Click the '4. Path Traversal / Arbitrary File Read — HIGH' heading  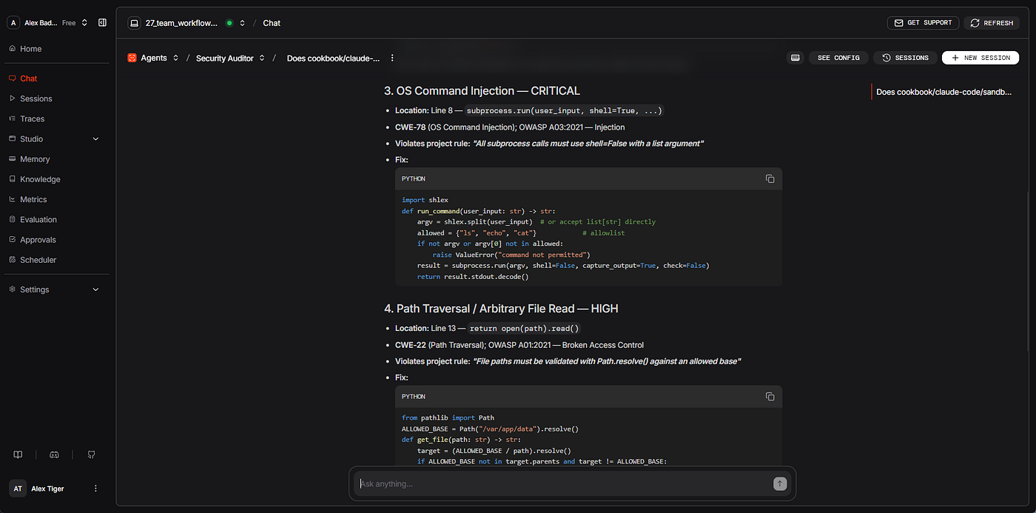[x=501, y=309]
